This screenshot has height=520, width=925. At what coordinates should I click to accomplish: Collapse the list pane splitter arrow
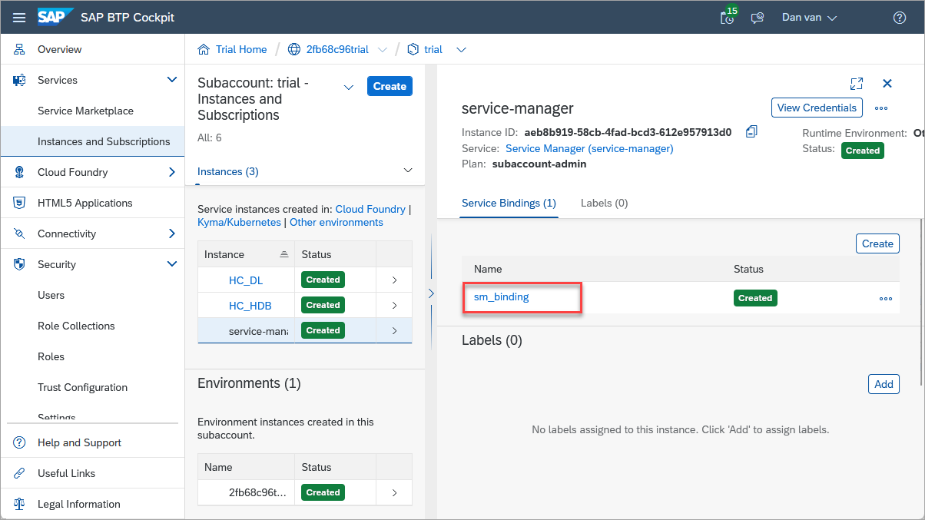coord(431,293)
